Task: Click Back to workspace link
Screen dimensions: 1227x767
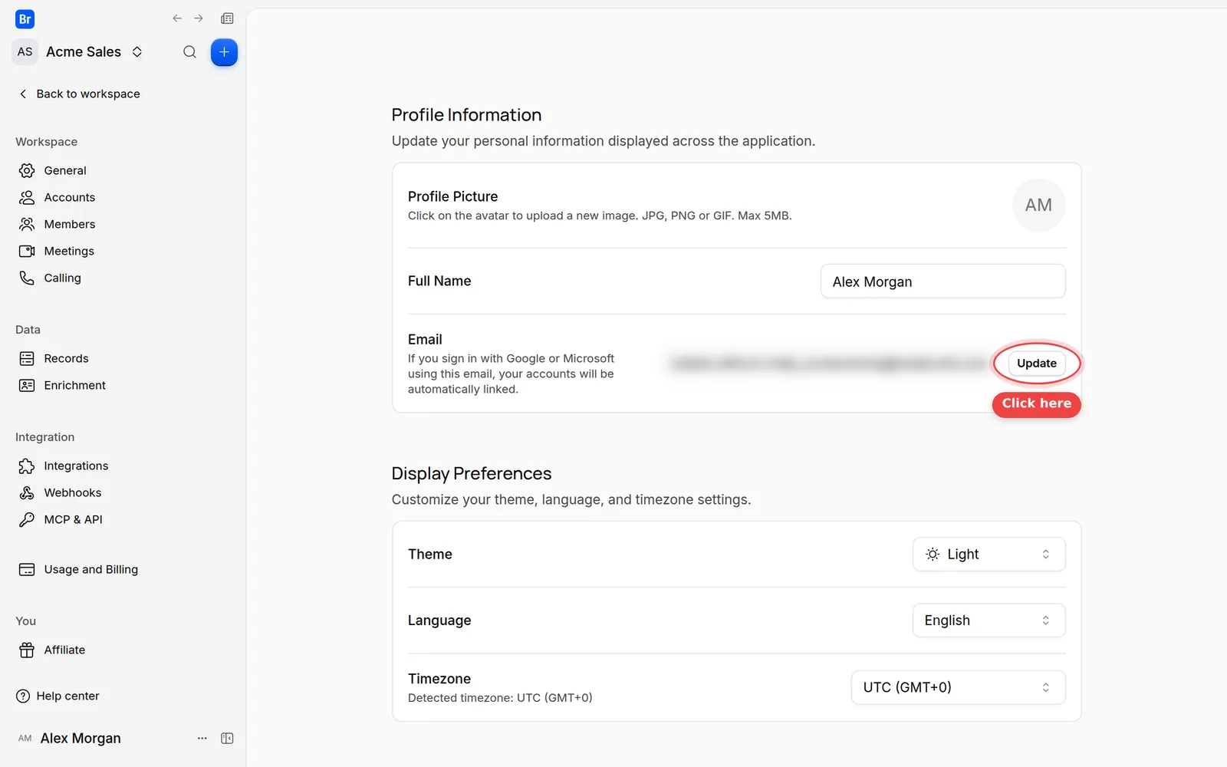Action: tap(80, 94)
